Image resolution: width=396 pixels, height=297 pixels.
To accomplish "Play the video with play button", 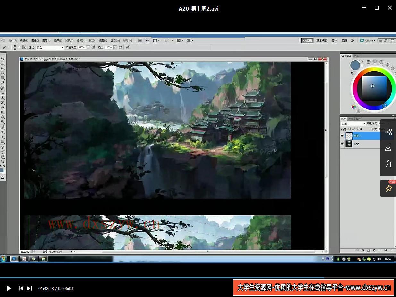I will (9, 288).
